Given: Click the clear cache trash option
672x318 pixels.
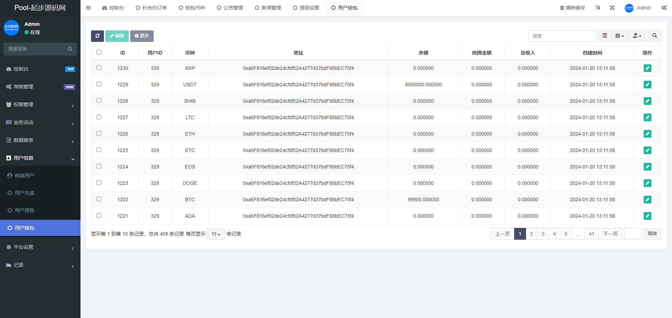Looking at the screenshot, I should click(x=572, y=8).
